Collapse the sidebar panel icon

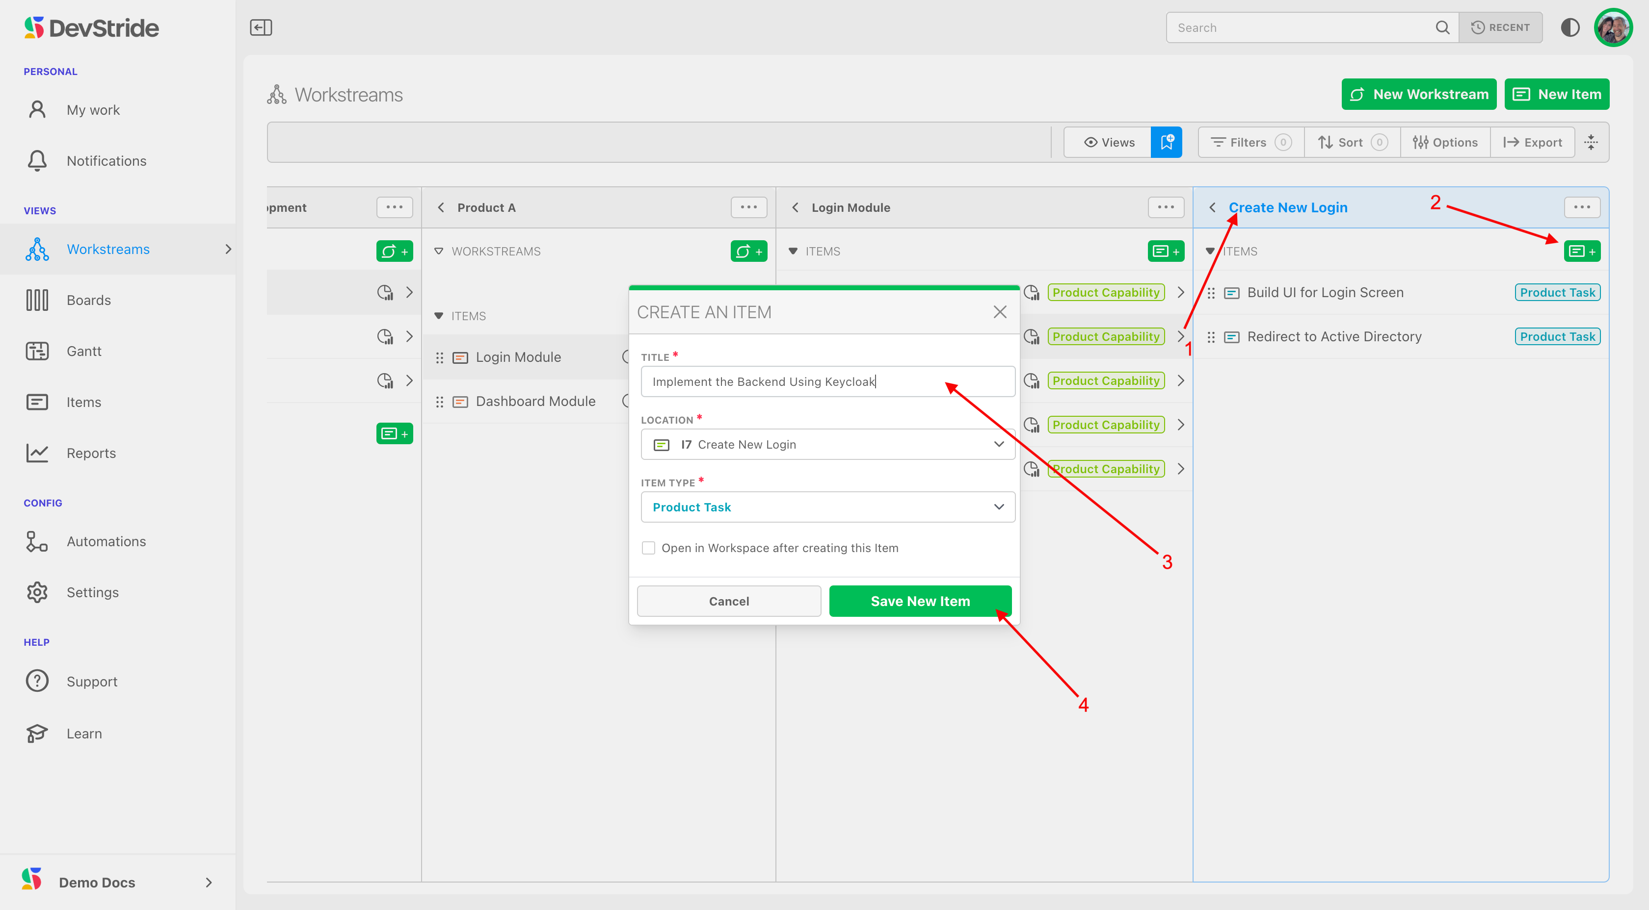[x=261, y=27]
